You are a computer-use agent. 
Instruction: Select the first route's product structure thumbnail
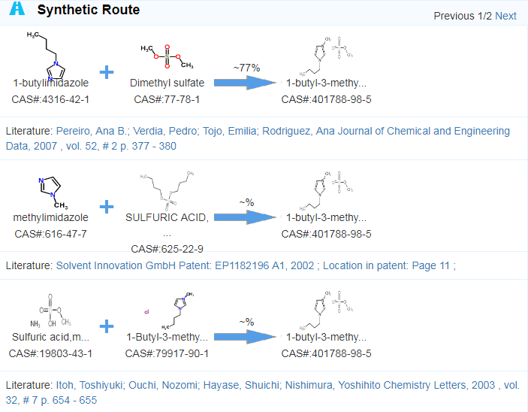[x=326, y=56]
